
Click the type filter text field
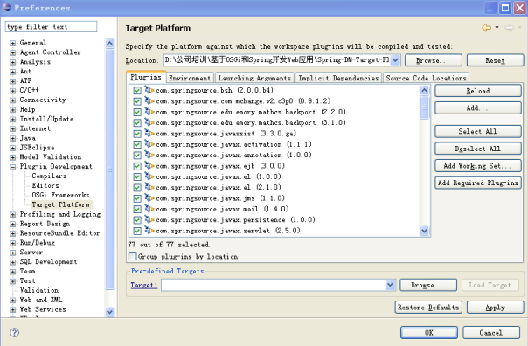tap(51, 26)
